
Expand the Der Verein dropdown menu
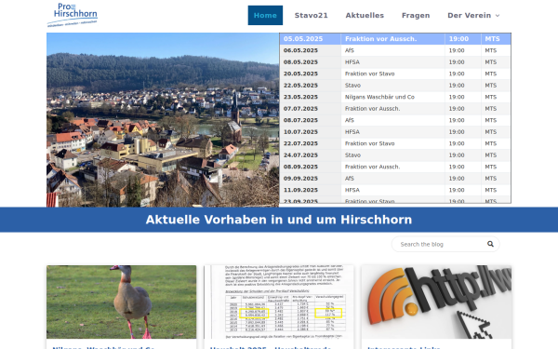(473, 15)
